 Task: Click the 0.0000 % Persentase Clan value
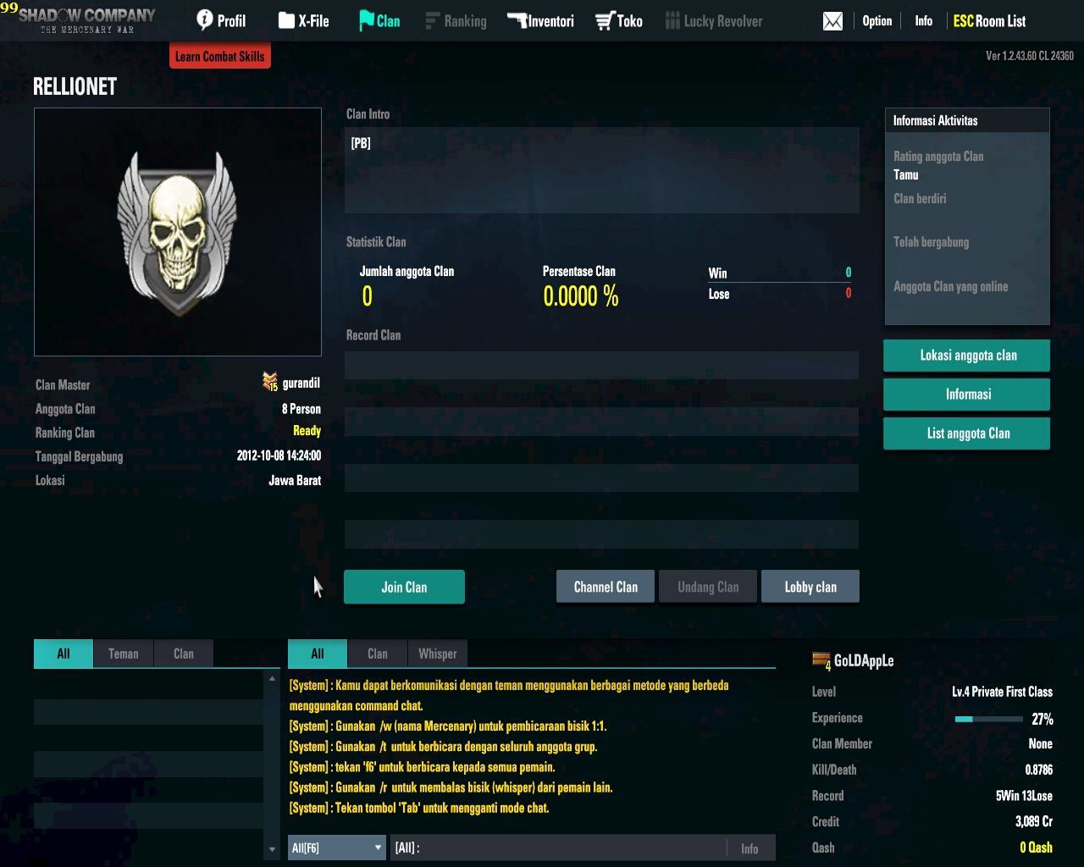point(581,296)
